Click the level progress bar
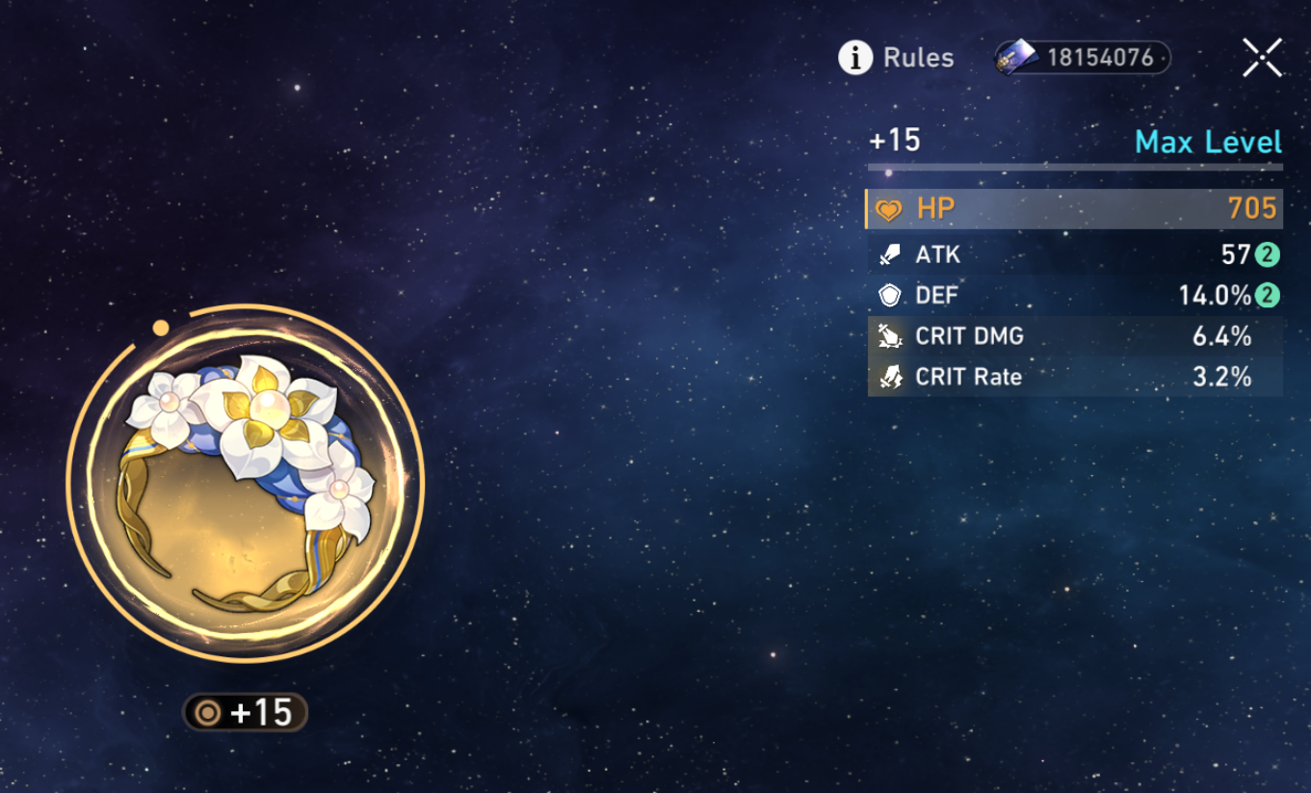This screenshot has width=1311, height=793. coord(1075,168)
